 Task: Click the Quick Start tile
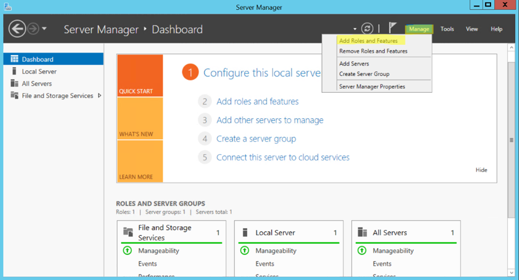[140, 76]
